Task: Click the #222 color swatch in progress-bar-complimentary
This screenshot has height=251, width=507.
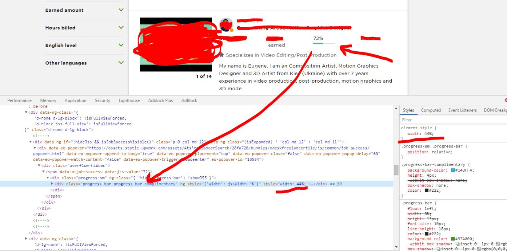Action: [x=427, y=190]
